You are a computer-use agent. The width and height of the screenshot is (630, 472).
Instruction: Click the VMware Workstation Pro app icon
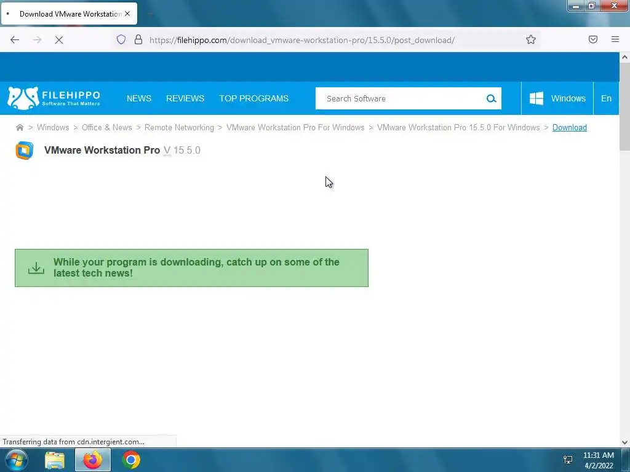pos(25,151)
